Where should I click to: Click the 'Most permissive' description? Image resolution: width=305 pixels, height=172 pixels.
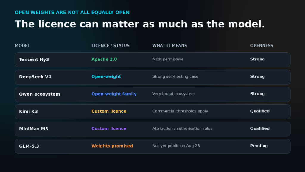168,59
